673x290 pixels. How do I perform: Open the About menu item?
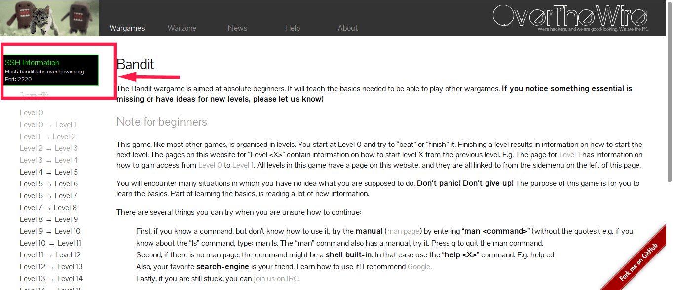tap(348, 28)
